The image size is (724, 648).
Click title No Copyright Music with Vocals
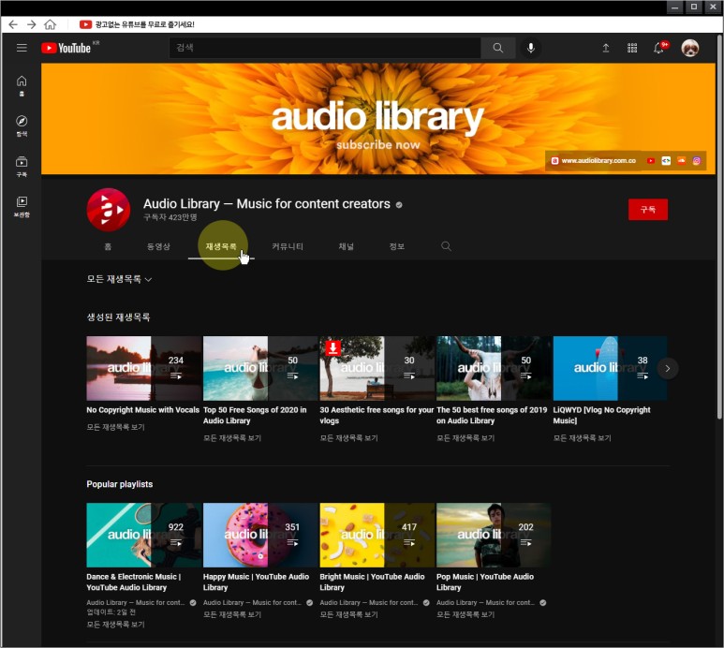point(142,410)
